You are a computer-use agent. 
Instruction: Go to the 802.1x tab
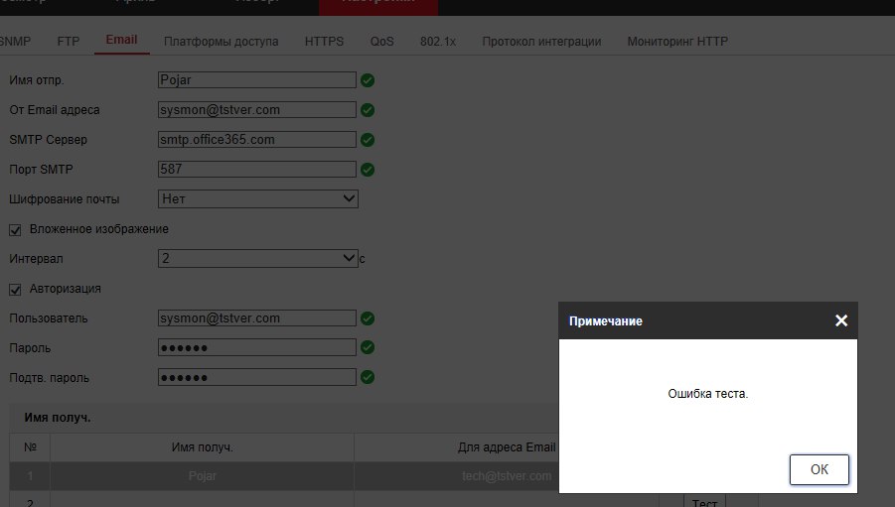pos(438,41)
